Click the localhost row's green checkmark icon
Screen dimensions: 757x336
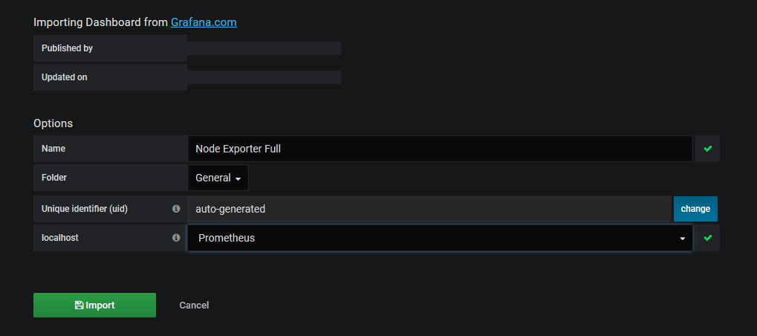pos(708,238)
